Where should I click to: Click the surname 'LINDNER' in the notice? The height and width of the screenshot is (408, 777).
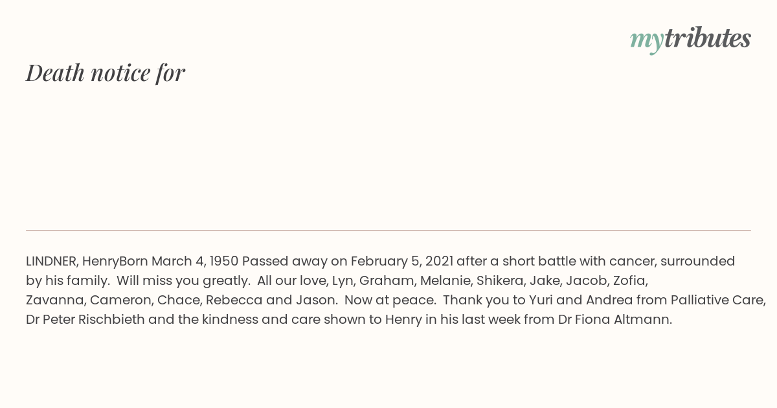(52, 261)
